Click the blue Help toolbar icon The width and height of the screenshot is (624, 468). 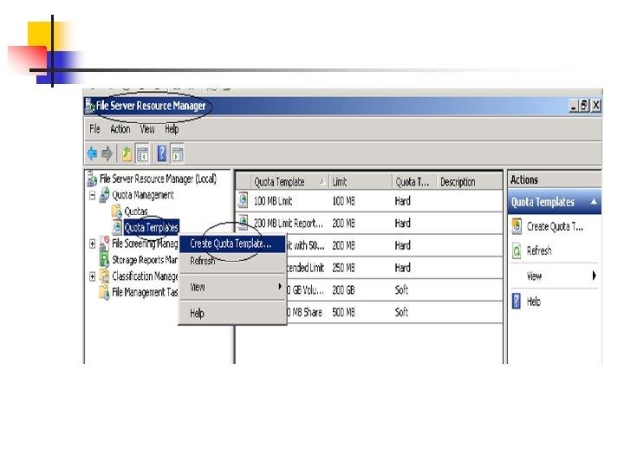(x=161, y=153)
